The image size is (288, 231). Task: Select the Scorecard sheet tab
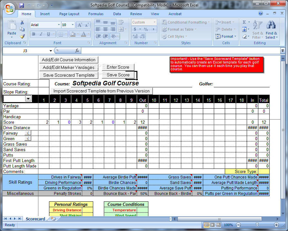[35, 219]
